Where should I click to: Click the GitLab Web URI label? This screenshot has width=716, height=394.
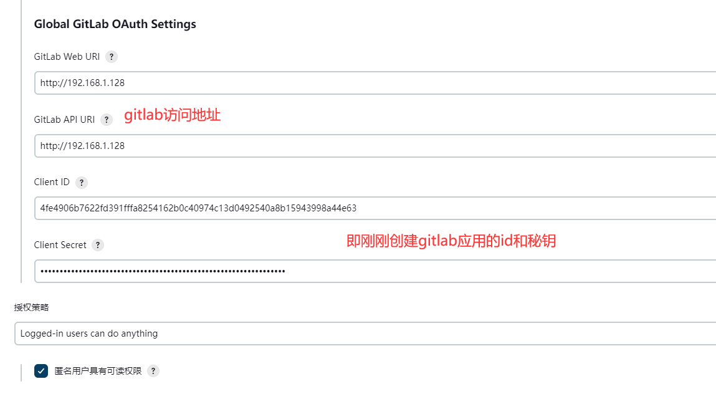tap(67, 57)
